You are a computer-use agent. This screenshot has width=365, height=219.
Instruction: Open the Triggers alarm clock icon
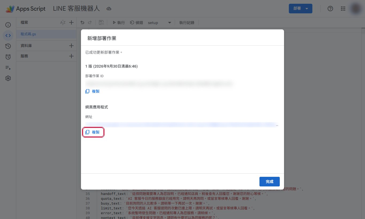8,57
